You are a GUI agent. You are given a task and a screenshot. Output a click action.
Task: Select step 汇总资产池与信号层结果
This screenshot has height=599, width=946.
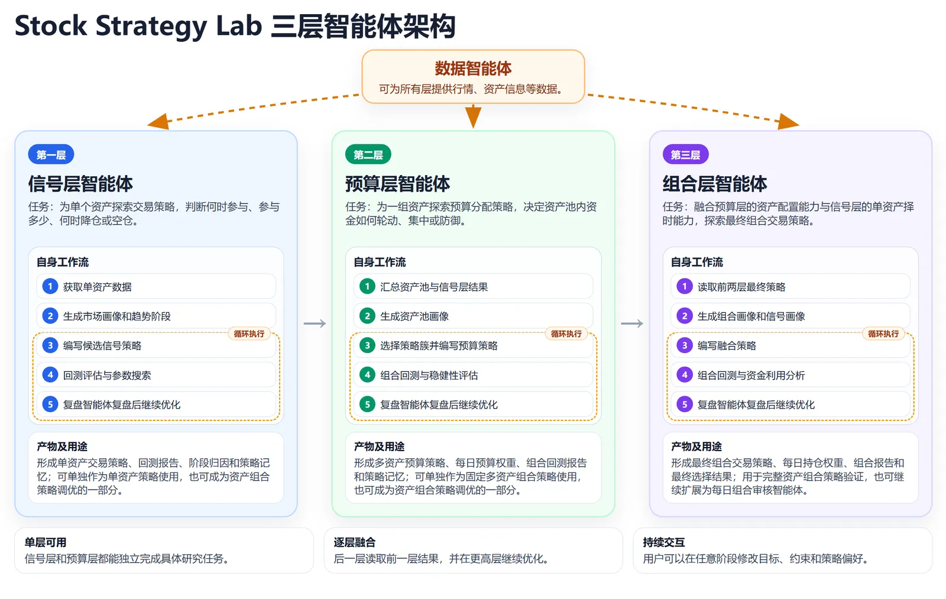point(473,286)
